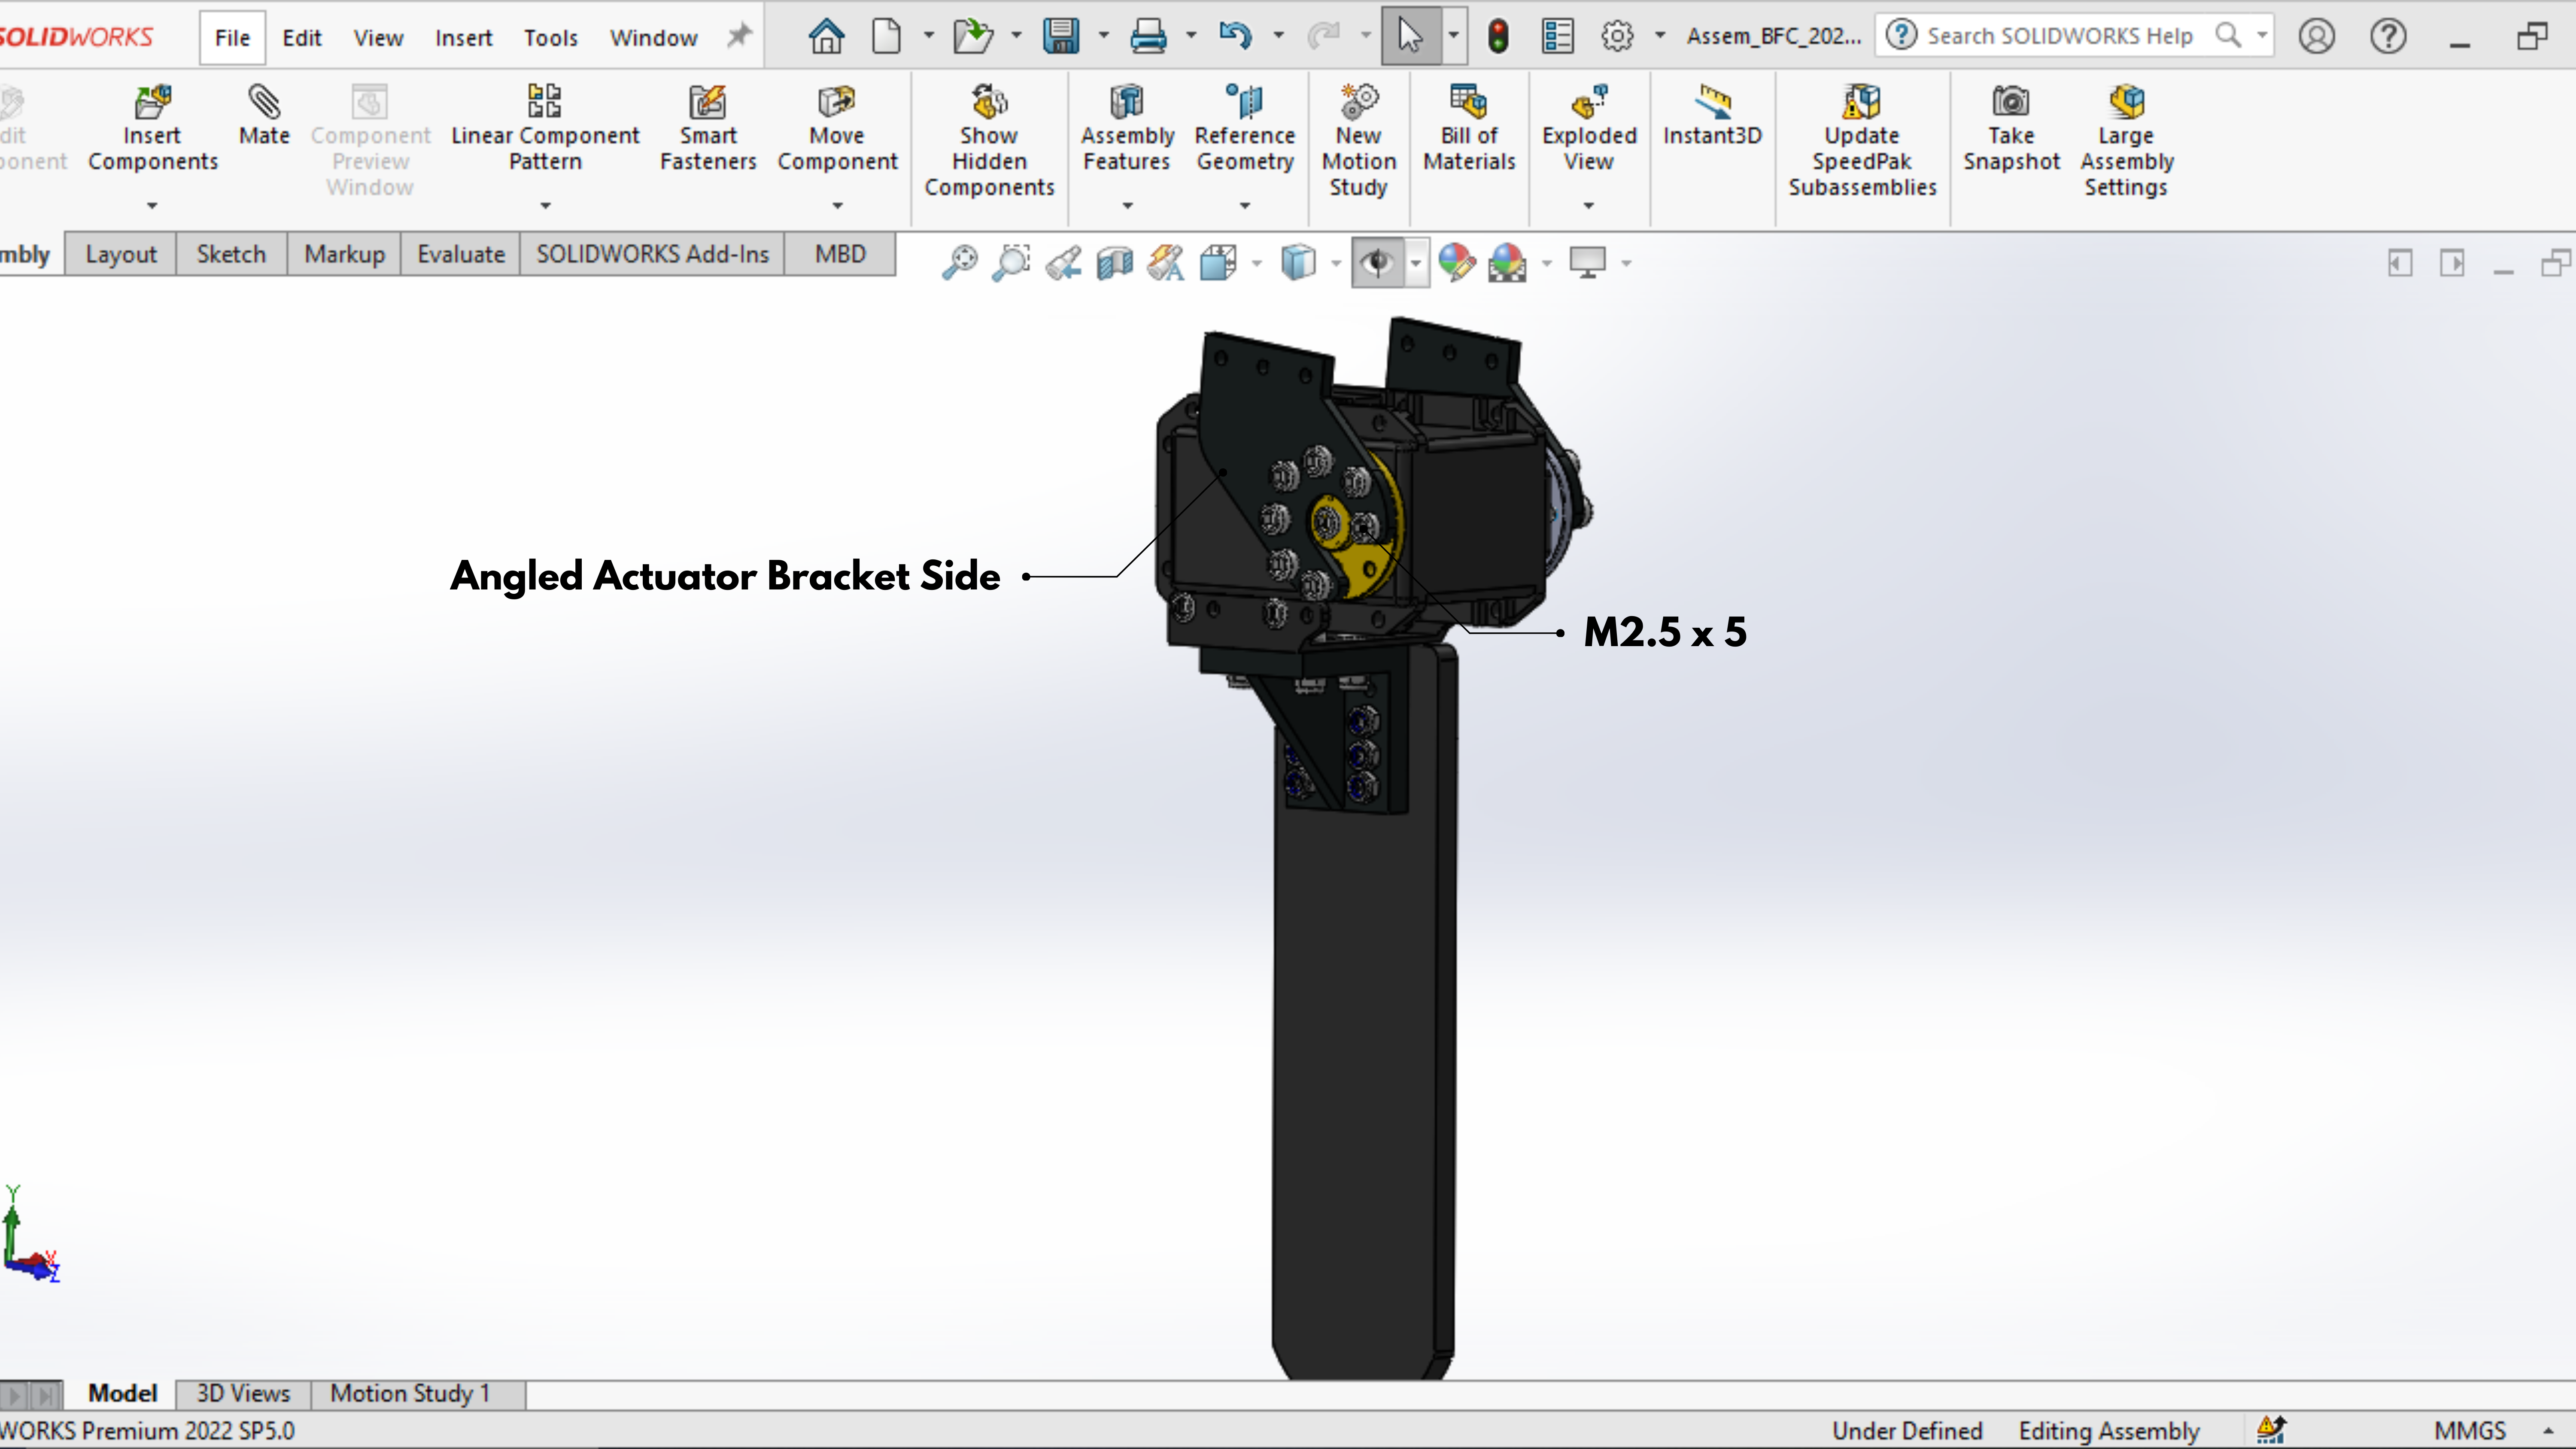This screenshot has width=2576, height=1449.
Task: Select the Motion Study 1 tab
Action: tap(410, 1393)
